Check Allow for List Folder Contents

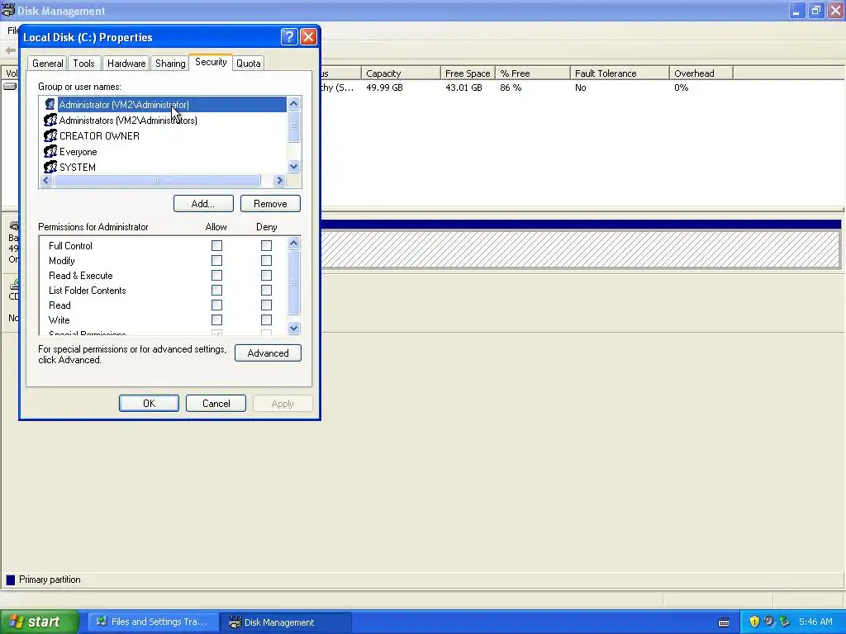click(217, 291)
